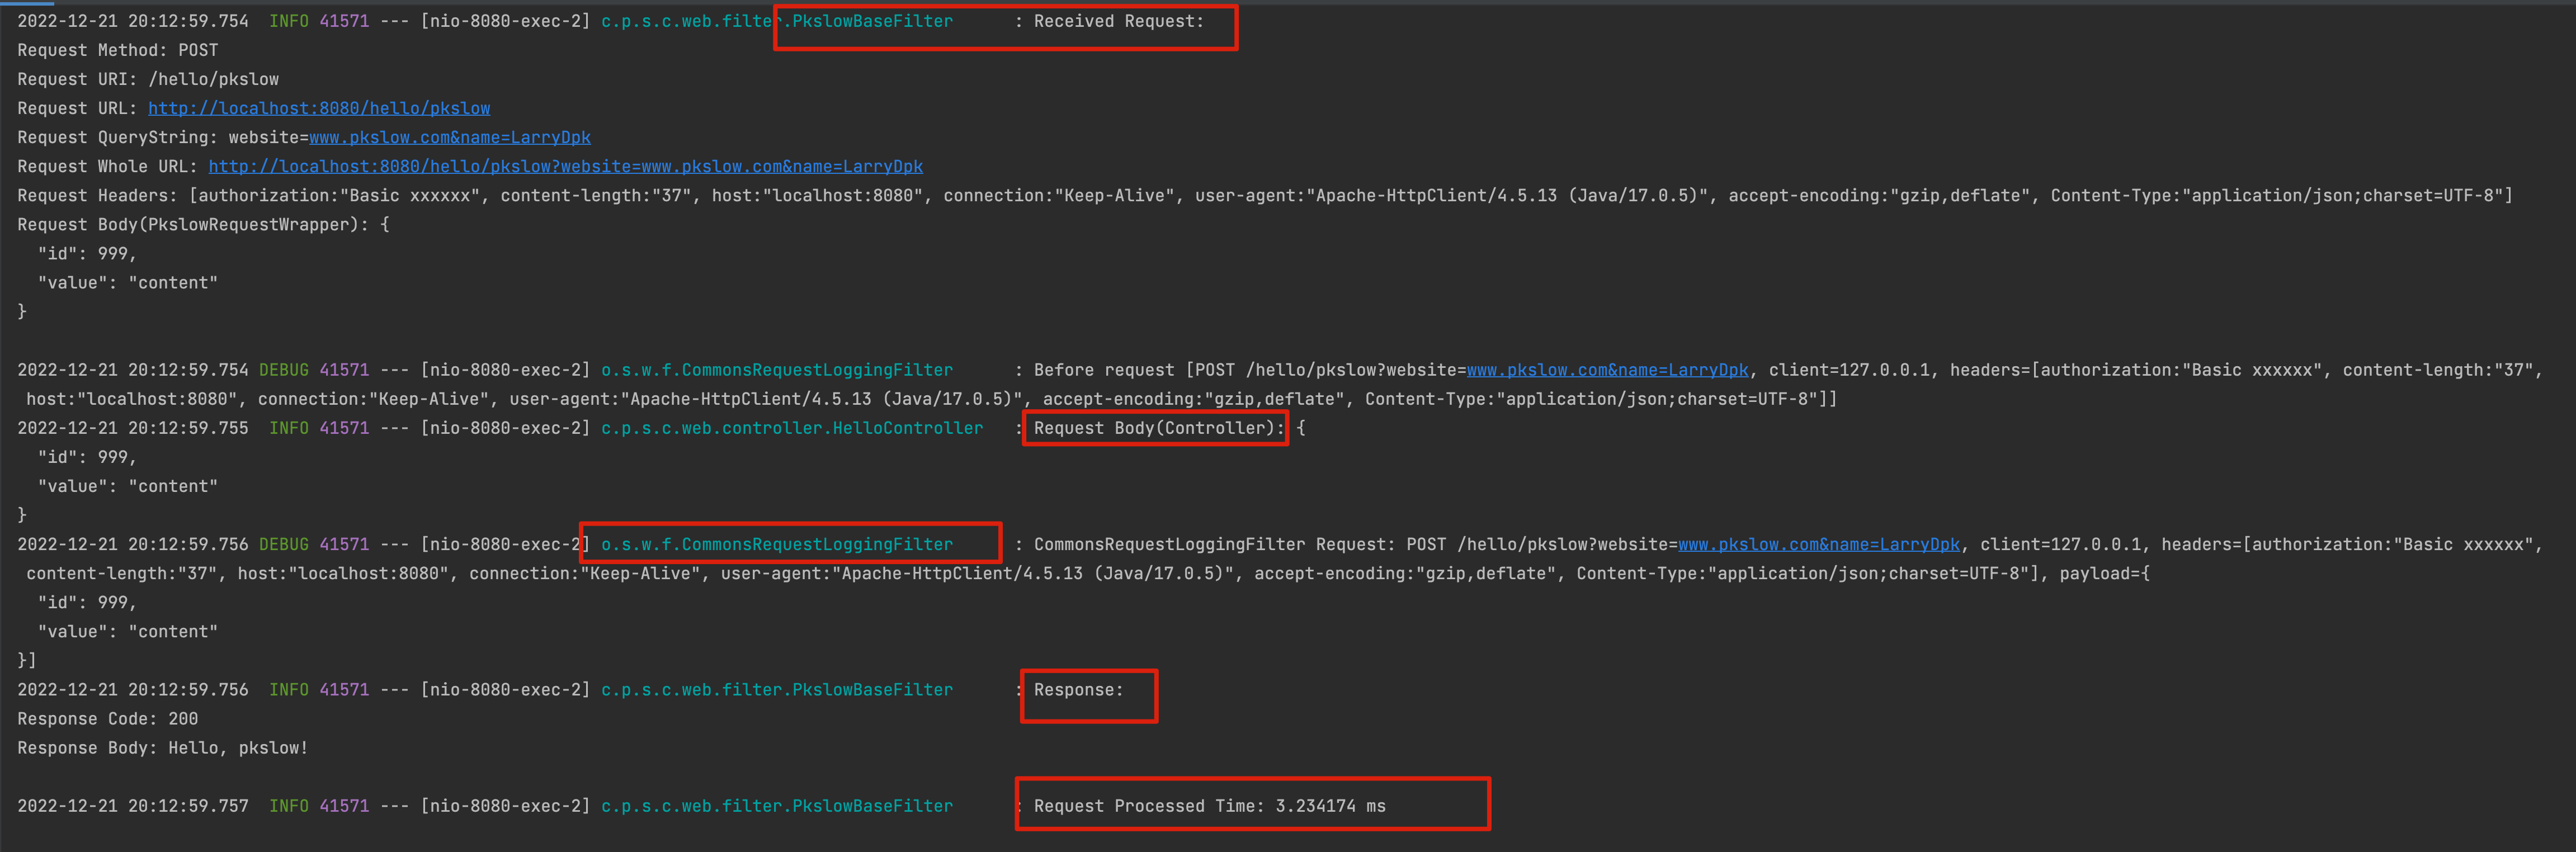Click the boxed o.s.w.f.CommonsRequestLoggingFilter logger name
This screenshot has height=852, width=2576.
pyautogui.click(x=776, y=544)
